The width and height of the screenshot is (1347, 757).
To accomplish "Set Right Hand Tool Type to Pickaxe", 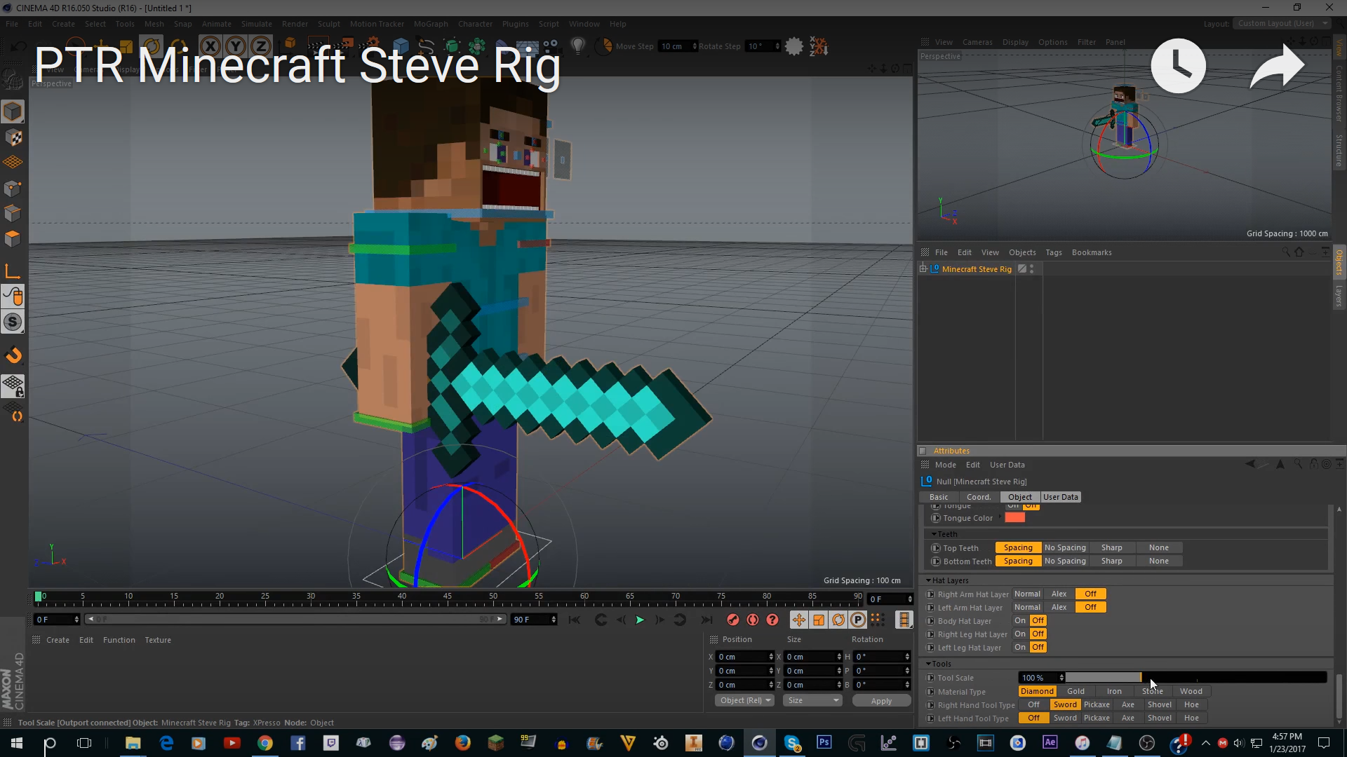I will point(1097,704).
